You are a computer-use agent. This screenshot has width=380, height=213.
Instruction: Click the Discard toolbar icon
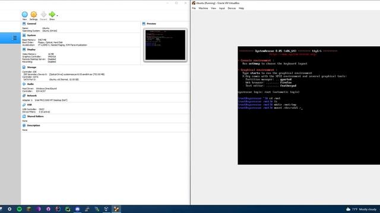(43, 14)
